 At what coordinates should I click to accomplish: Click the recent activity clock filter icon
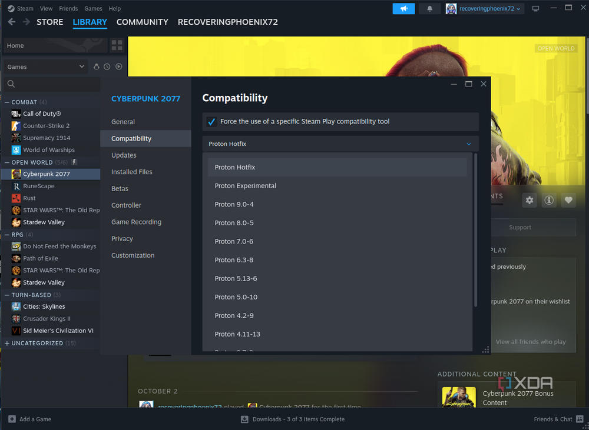(107, 66)
